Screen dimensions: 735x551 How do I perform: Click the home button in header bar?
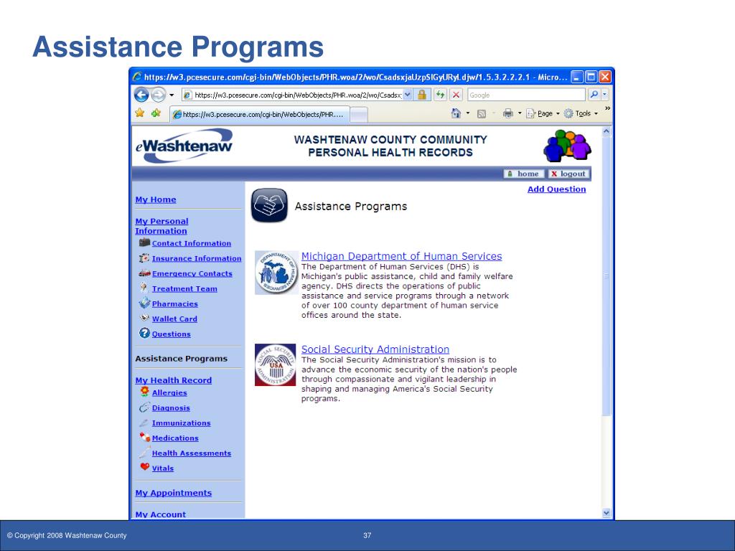(x=524, y=174)
